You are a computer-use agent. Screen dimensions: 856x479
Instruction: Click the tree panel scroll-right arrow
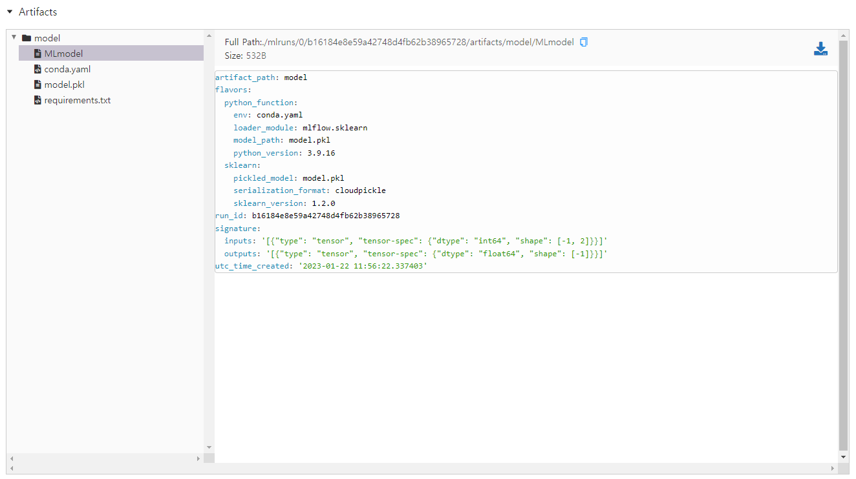tap(198, 458)
